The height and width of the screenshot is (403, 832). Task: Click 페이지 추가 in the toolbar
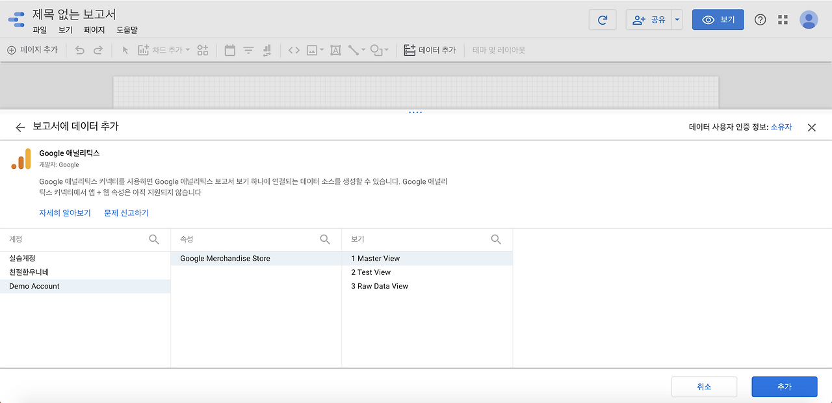(32, 50)
